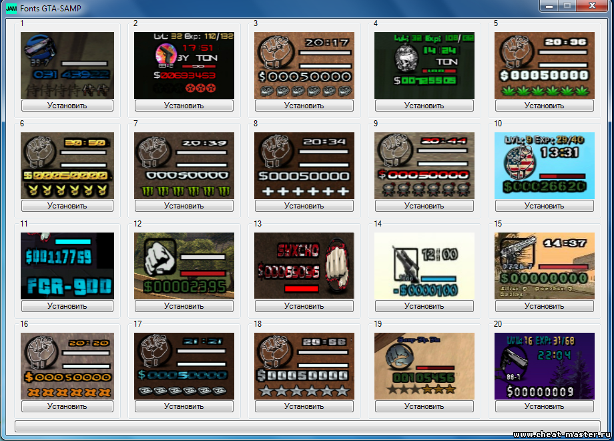Click the empty progress bar at the bottom
614x441 pixels.
pyautogui.click(x=307, y=426)
